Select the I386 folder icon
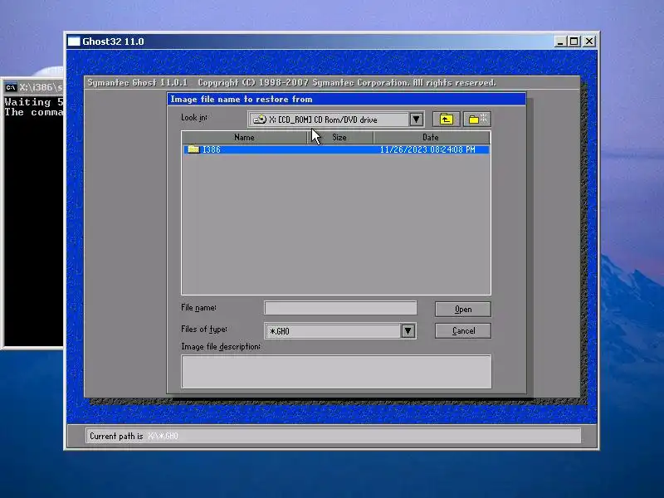 tap(193, 149)
